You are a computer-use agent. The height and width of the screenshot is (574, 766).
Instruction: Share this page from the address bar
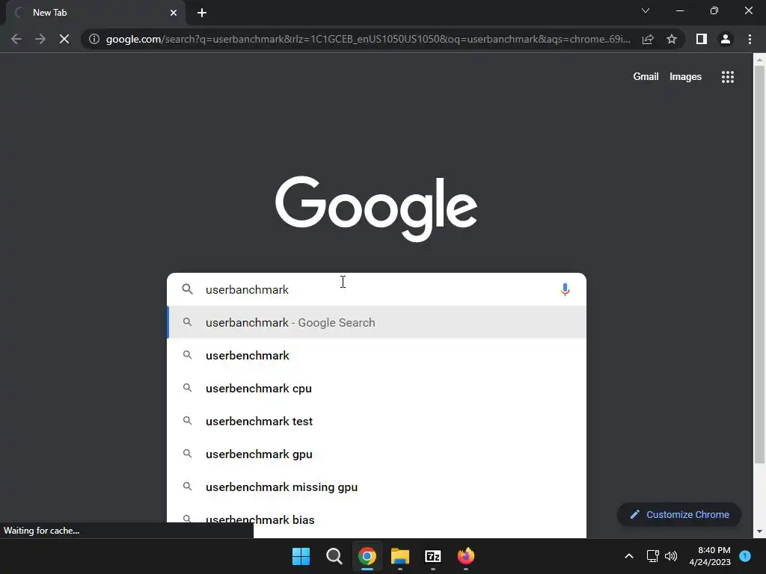[x=648, y=39]
